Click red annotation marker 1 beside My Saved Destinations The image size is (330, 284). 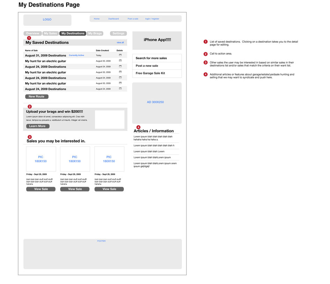click(x=29, y=38)
